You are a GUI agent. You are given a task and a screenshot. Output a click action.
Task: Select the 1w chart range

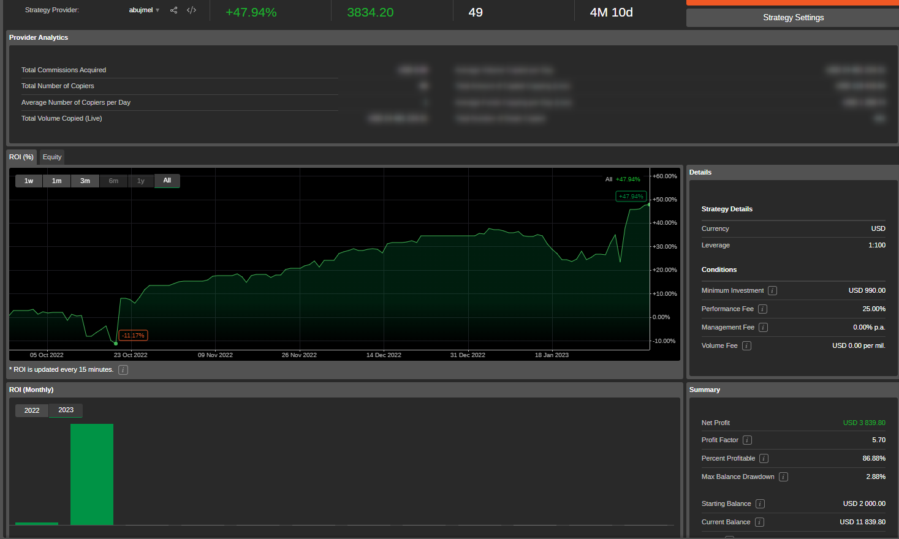point(29,181)
